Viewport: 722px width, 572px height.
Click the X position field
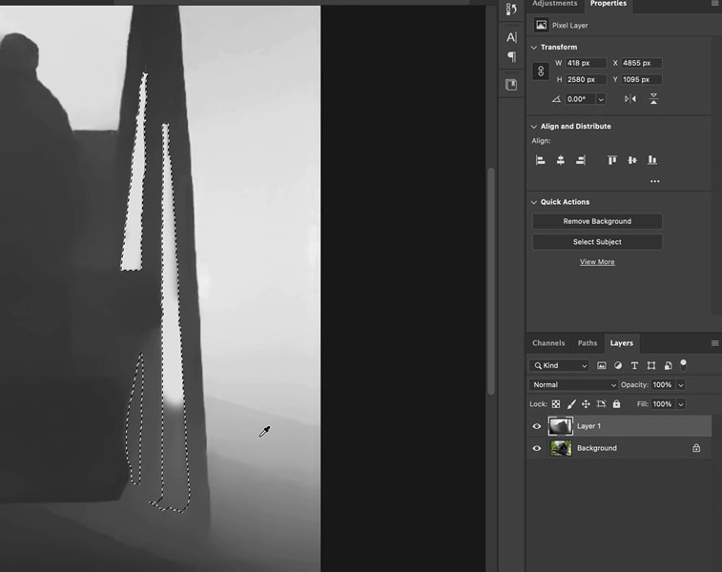pyautogui.click(x=642, y=63)
